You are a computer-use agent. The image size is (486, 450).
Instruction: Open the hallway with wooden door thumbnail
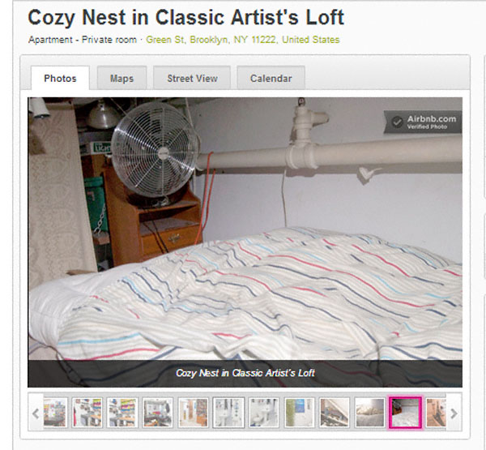point(193,413)
